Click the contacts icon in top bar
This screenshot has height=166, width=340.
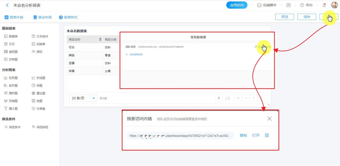[288, 5]
